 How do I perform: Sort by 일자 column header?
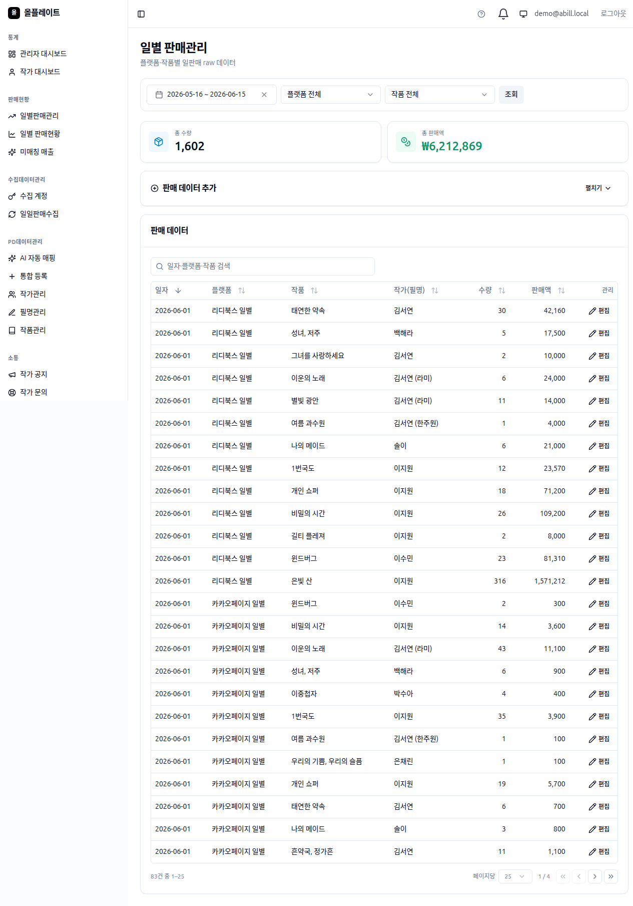168,290
